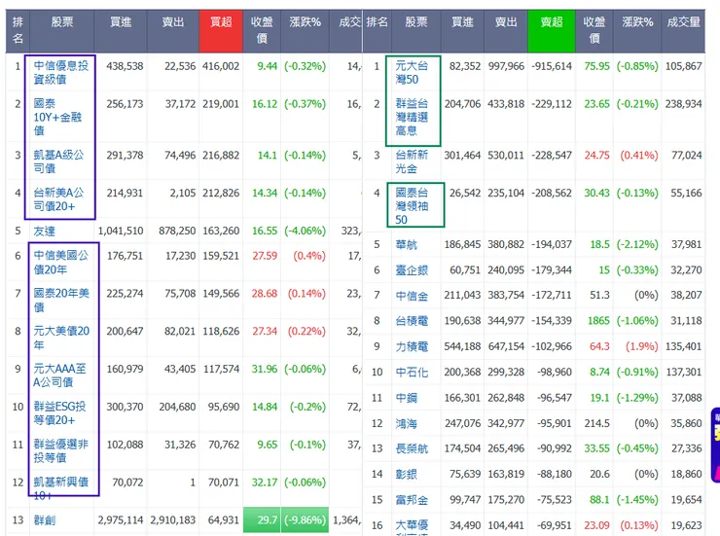Open the 力積電 stock link

412,346
